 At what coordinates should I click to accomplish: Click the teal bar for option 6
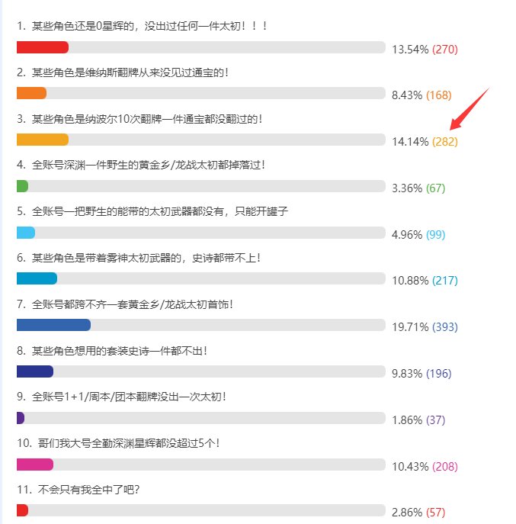37,278
